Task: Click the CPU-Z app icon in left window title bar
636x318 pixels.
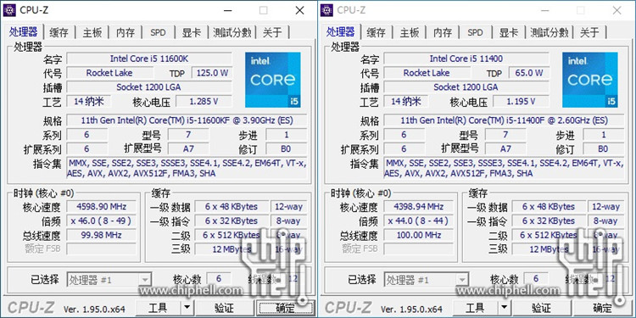Action: 9,10
